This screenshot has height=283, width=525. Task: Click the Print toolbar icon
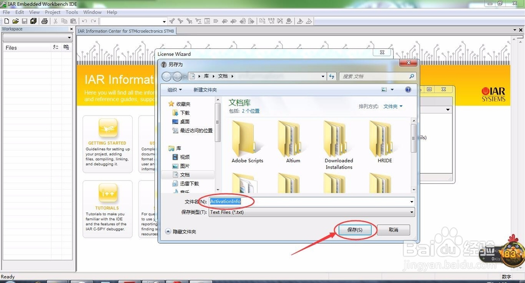[x=45, y=21]
